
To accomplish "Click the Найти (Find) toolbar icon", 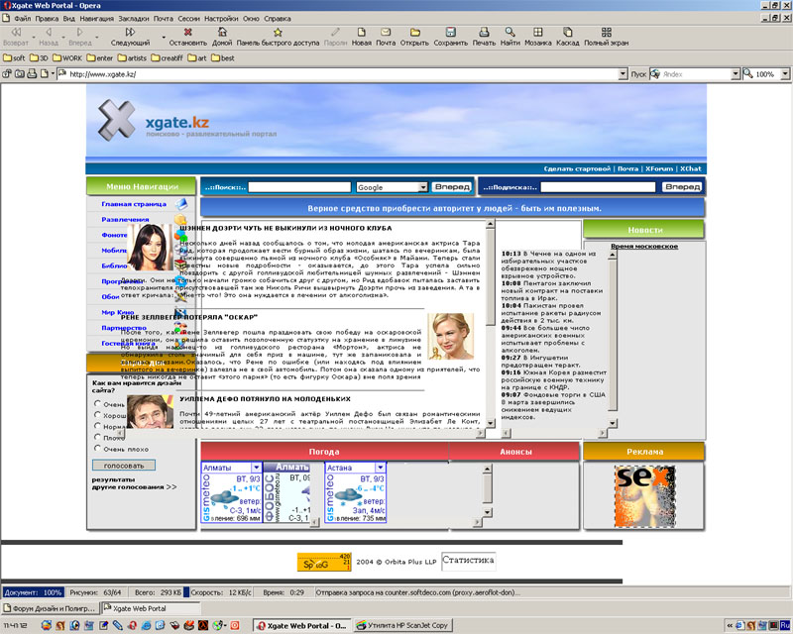I will tap(510, 32).
